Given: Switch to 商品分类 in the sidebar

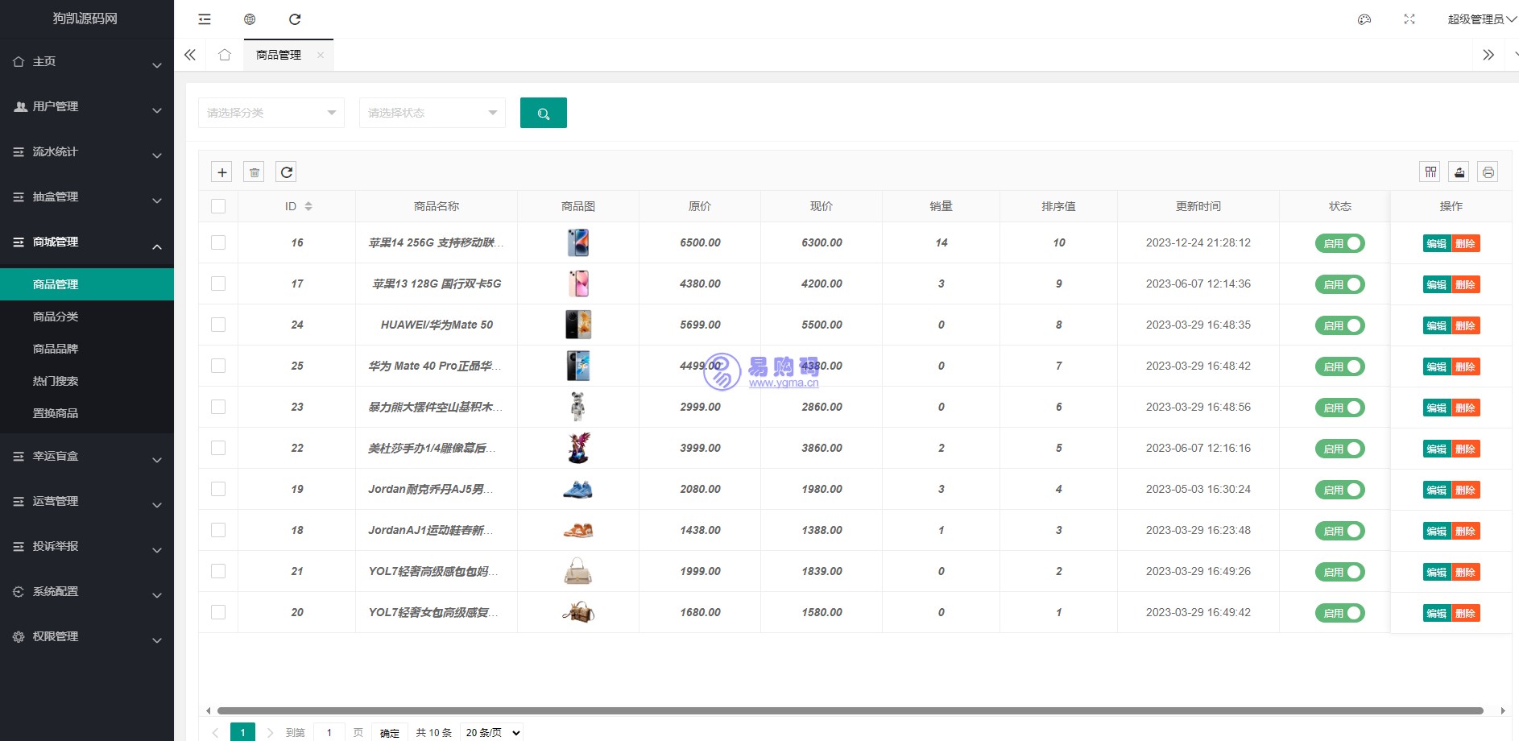Looking at the screenshot, I should 54,316.
